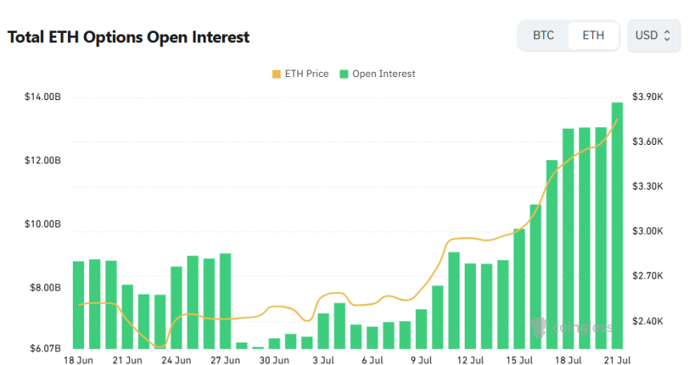Click the green Open Interest legend swatch
This screenshot has width=689, height=365.
point(344,74)
